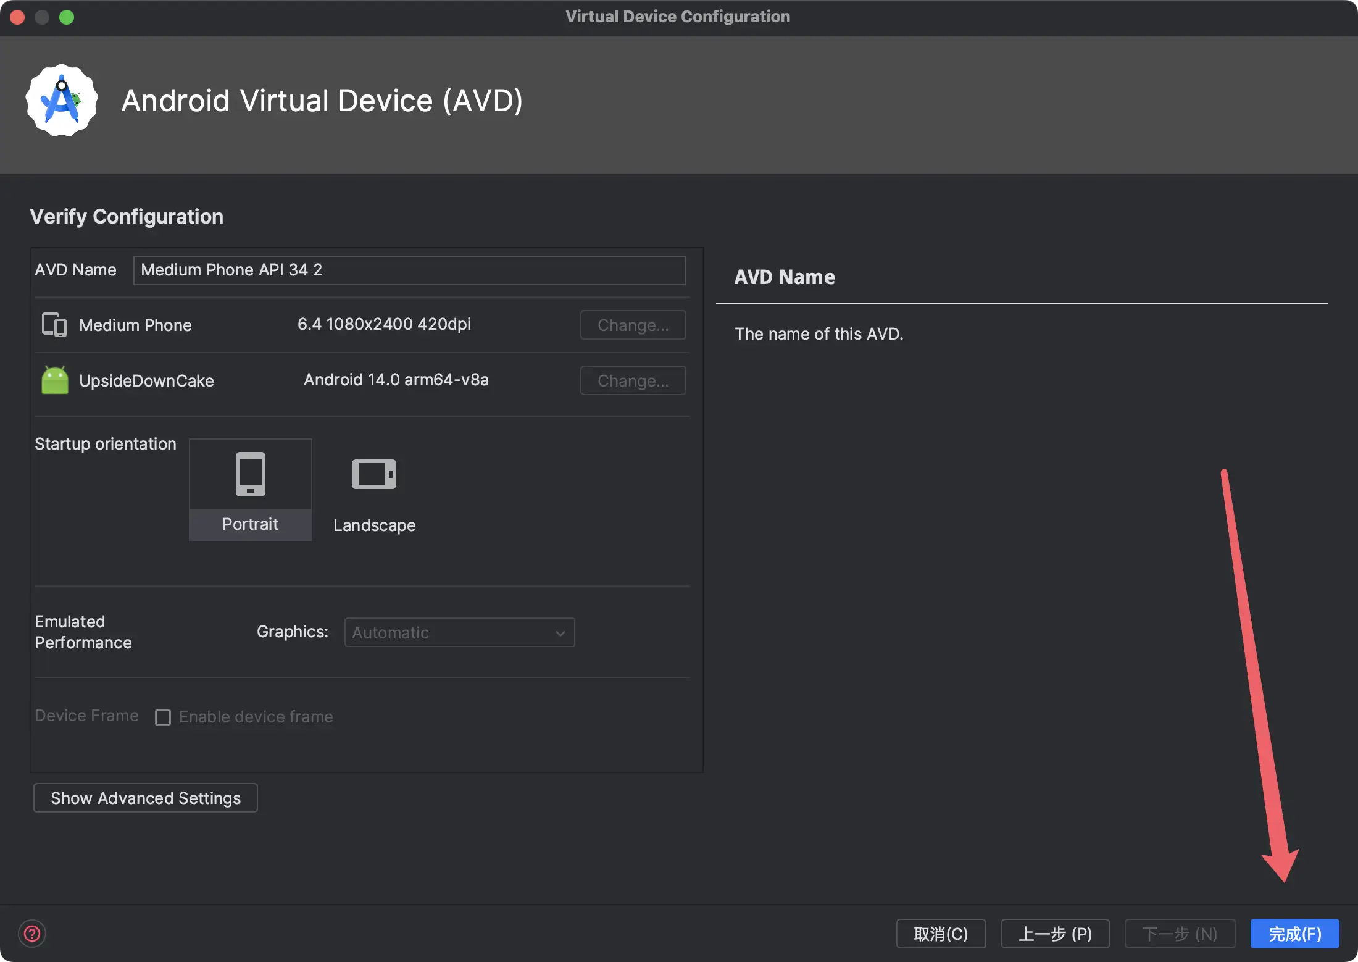1358x962 pixels.
Task: Click the disabled 下一步 (N) button
Action: 1180,934
